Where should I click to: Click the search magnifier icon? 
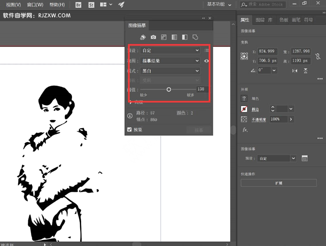tap(243, 5)
